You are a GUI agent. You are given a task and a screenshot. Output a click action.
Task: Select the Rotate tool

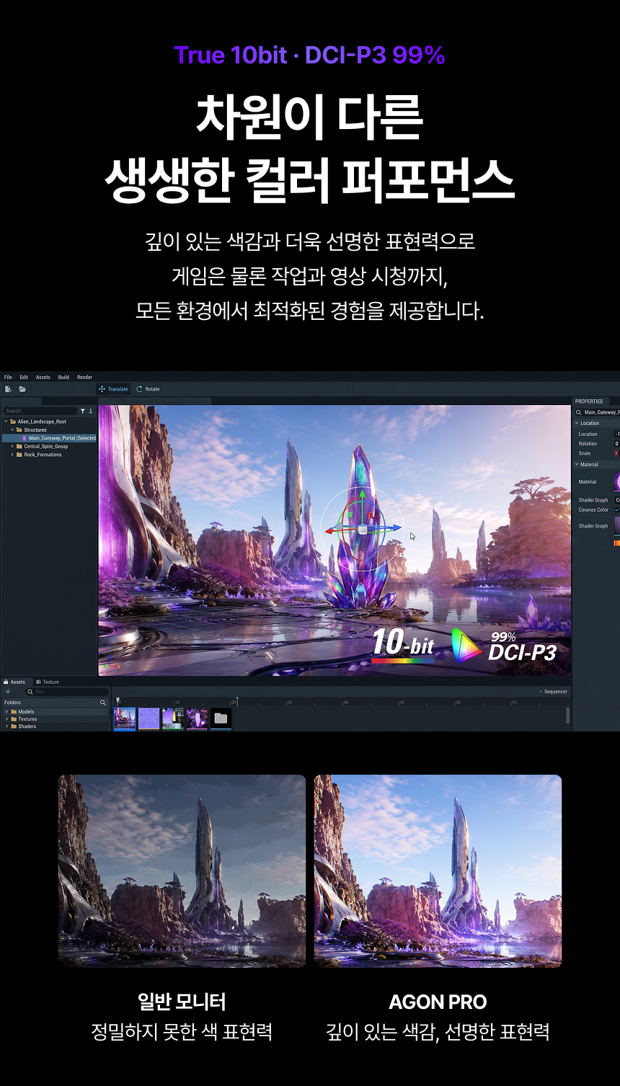(x=148, y=389)
